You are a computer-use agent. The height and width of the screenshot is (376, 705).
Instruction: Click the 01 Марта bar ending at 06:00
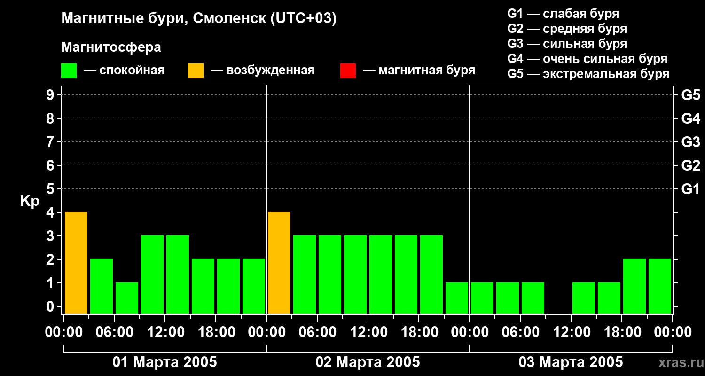(102, 287)
